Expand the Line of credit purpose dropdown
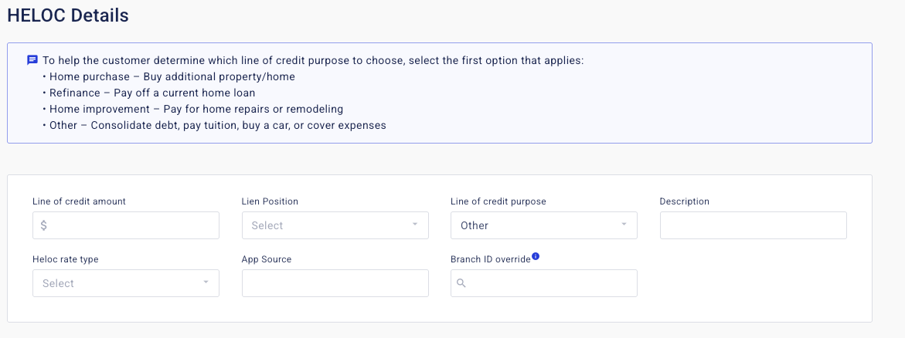The height and width of the screenshot is (338, 905). click(543, 225)
